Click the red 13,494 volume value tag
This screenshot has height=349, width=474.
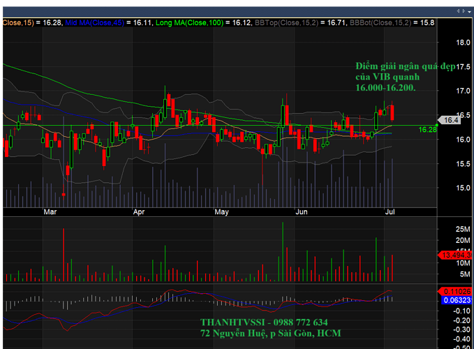(454, 255)
